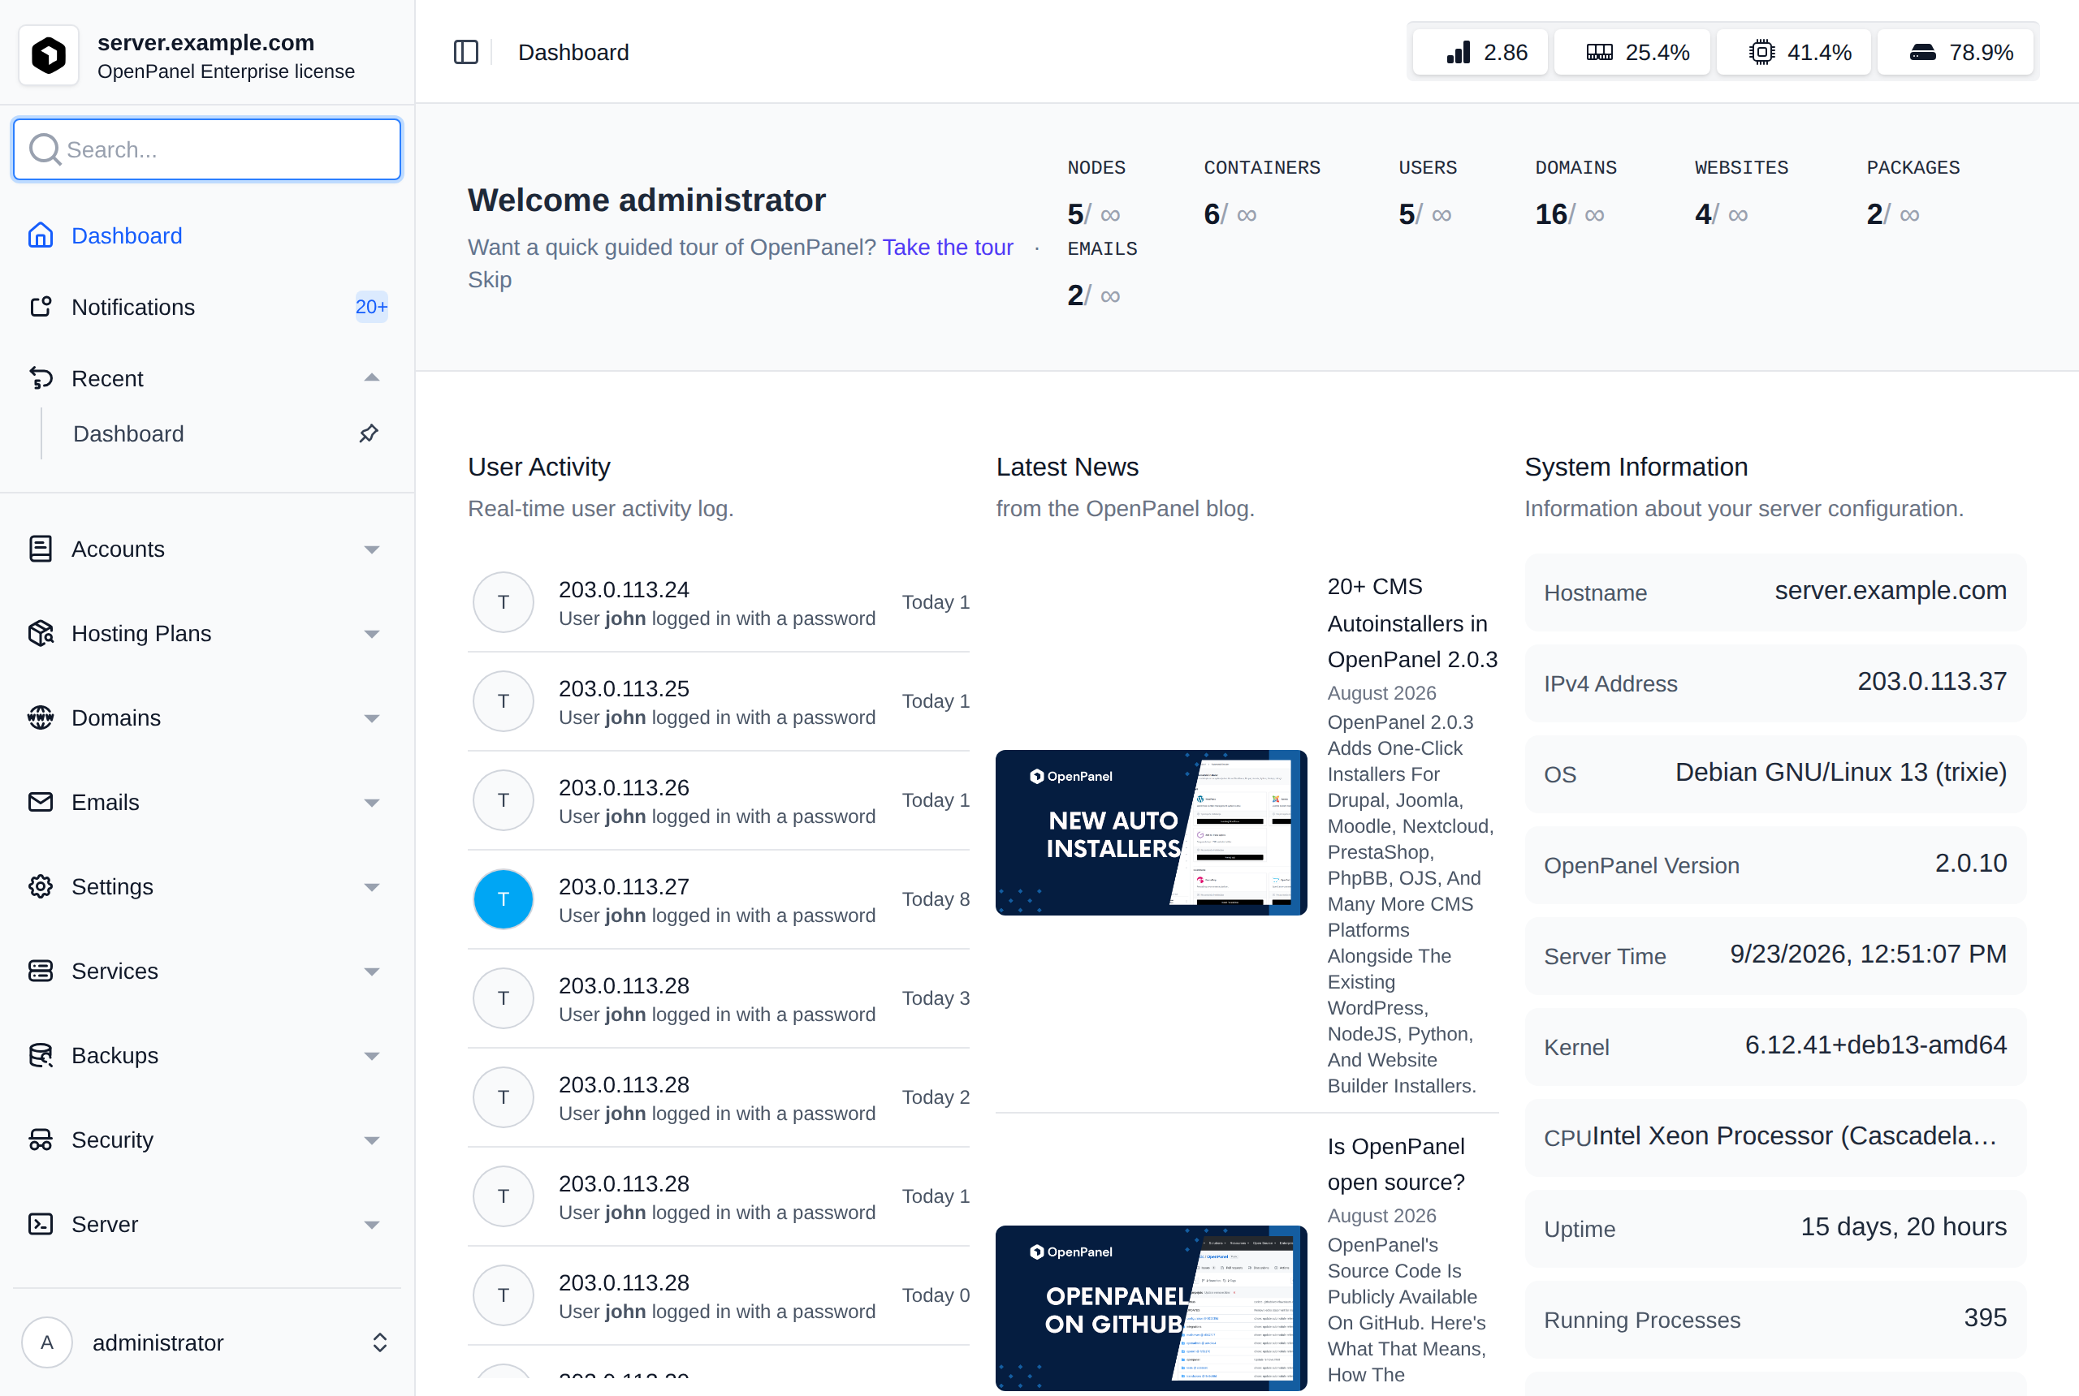Open Dashboard via home icon
Image resolution: width=2079 pixels, height=1396 pixels.
pos(41,235)
